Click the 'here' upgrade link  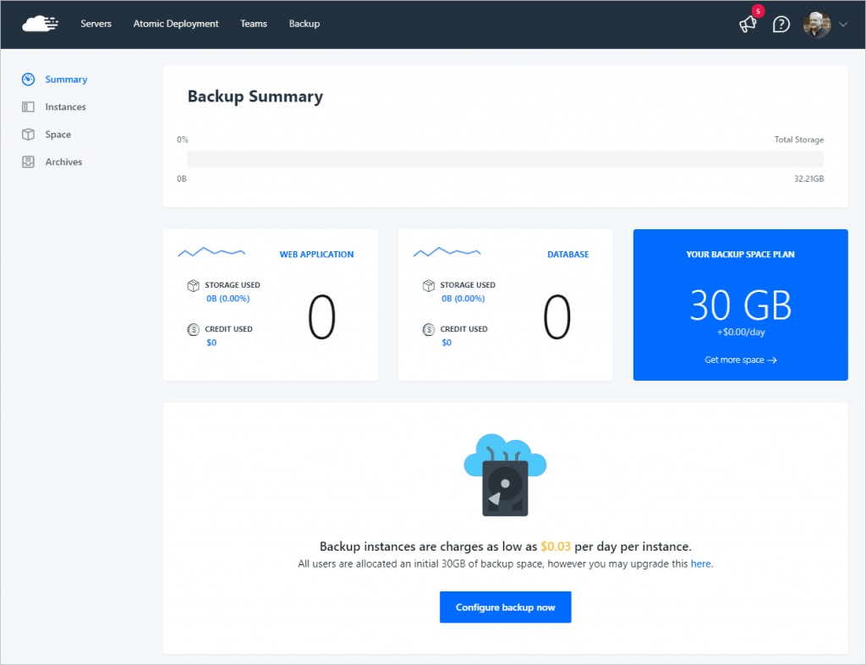click(700, 563)
